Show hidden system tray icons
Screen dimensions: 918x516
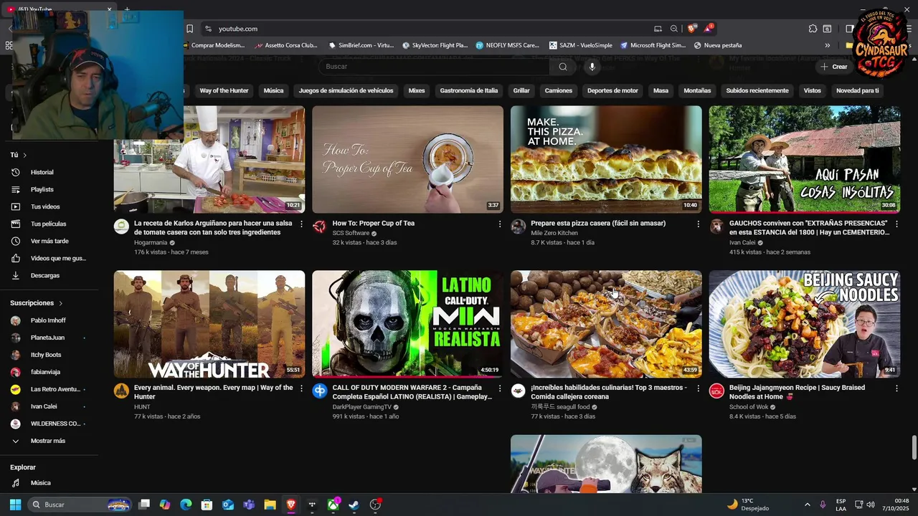(807, 505)
